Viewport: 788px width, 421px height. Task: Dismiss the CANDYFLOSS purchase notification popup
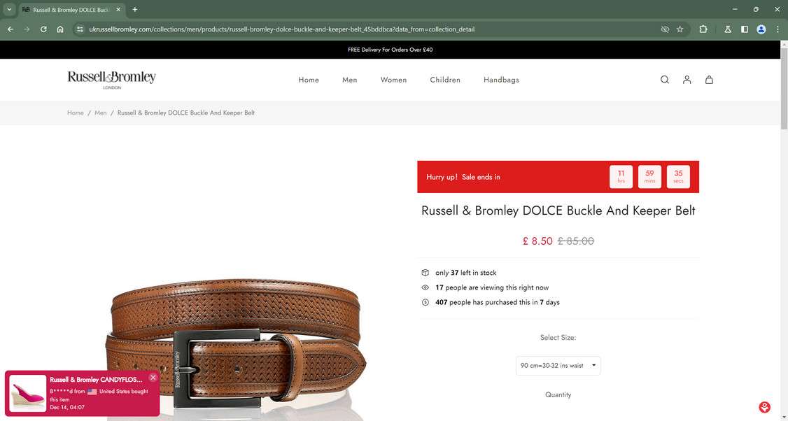(153, 378)
